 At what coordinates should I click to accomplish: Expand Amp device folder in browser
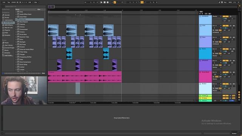(16, 12)
